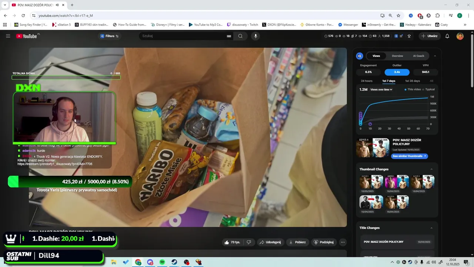The image size is (474, 267).
Task: Open Chrome apps grid icon
Action: (5, 25)
